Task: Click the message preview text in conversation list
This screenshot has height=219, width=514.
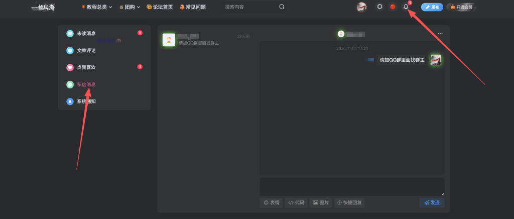Action: 199,43
